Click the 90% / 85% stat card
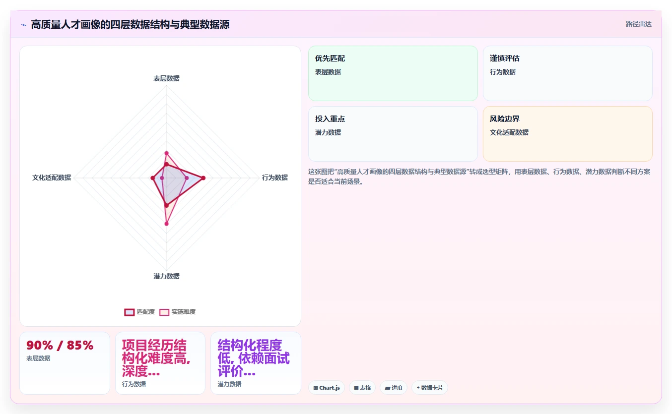Screen dimensions: 672x414 tap(65, 363)
